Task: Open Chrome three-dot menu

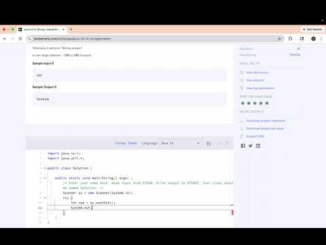Action: click(321, 39)
